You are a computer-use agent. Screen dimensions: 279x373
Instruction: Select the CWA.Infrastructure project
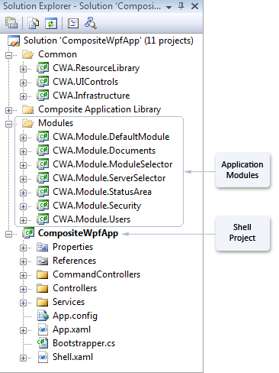tap(91, 96)
